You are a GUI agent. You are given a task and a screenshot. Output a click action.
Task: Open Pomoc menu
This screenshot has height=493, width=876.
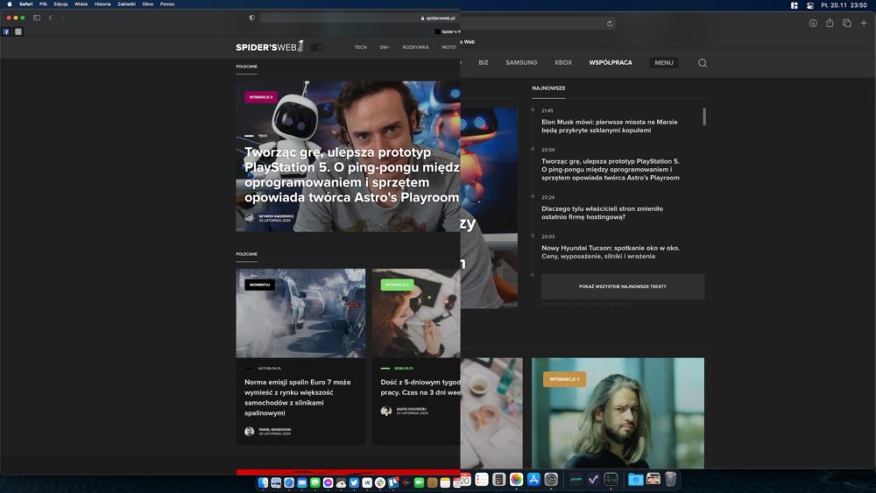[x=167, y=4]
